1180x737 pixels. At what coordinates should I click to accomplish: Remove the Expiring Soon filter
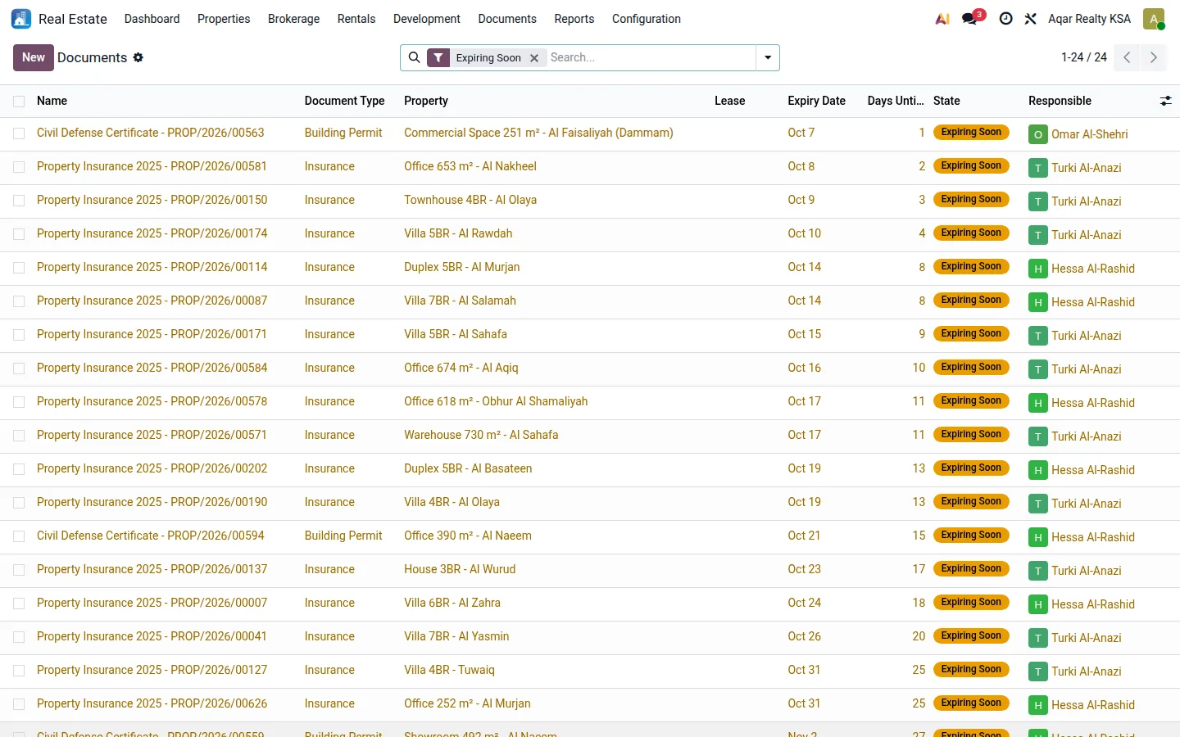pyautogui.click(x=534, y=58)
